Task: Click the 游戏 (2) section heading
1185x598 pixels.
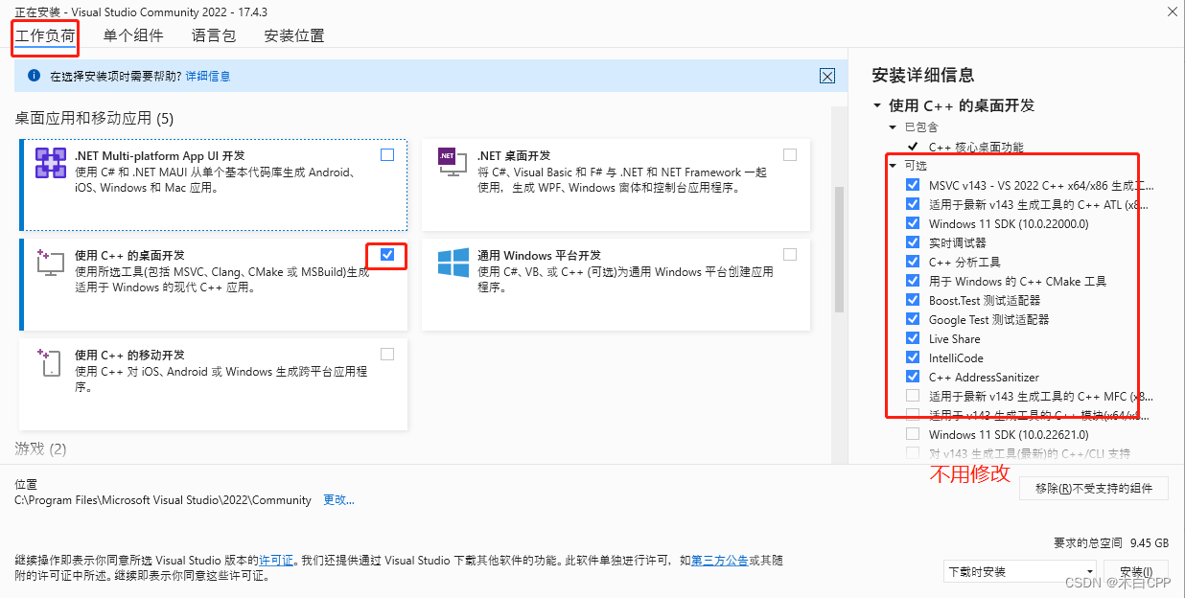Action: tap(40, 448)
